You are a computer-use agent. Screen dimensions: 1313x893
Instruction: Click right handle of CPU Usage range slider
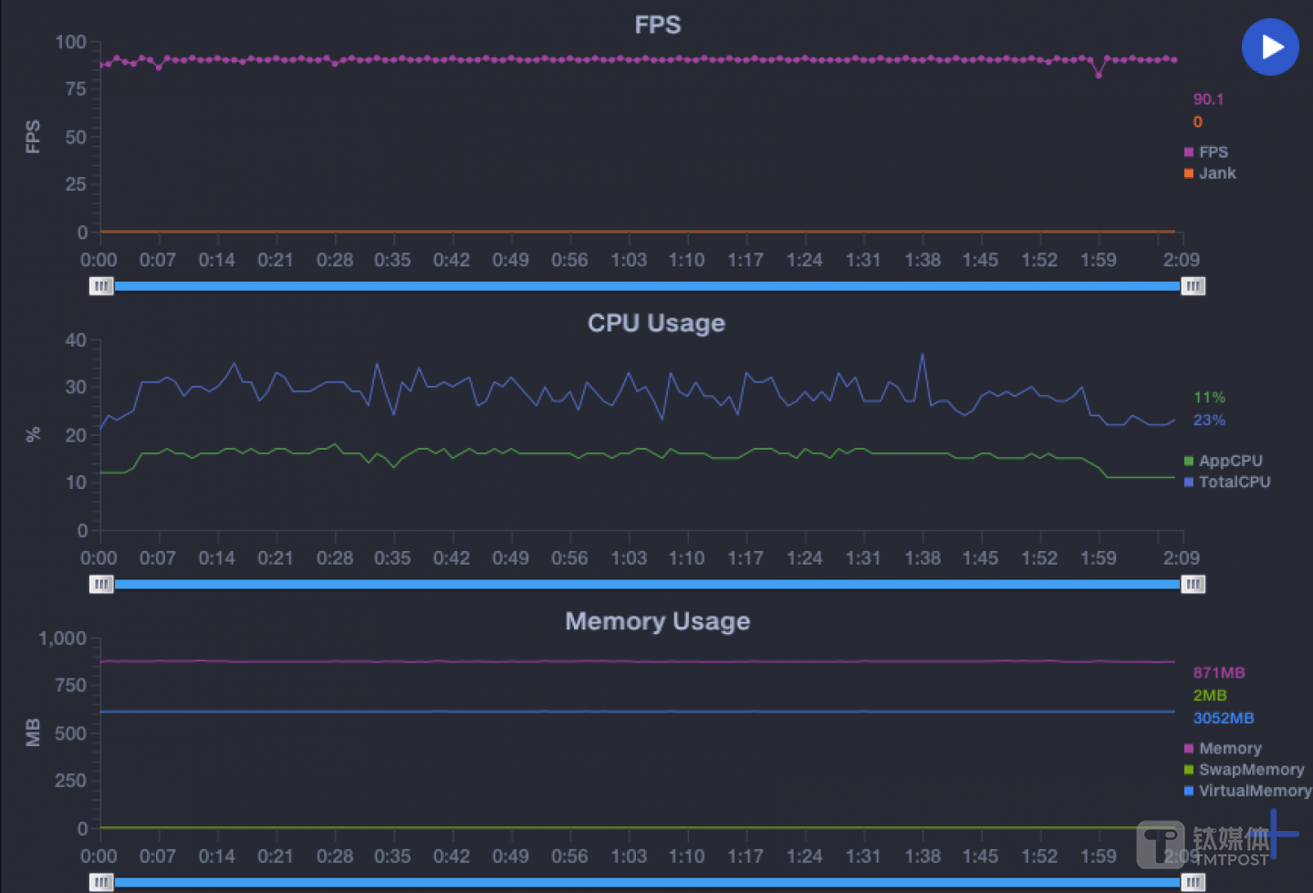pos(1193,585)
